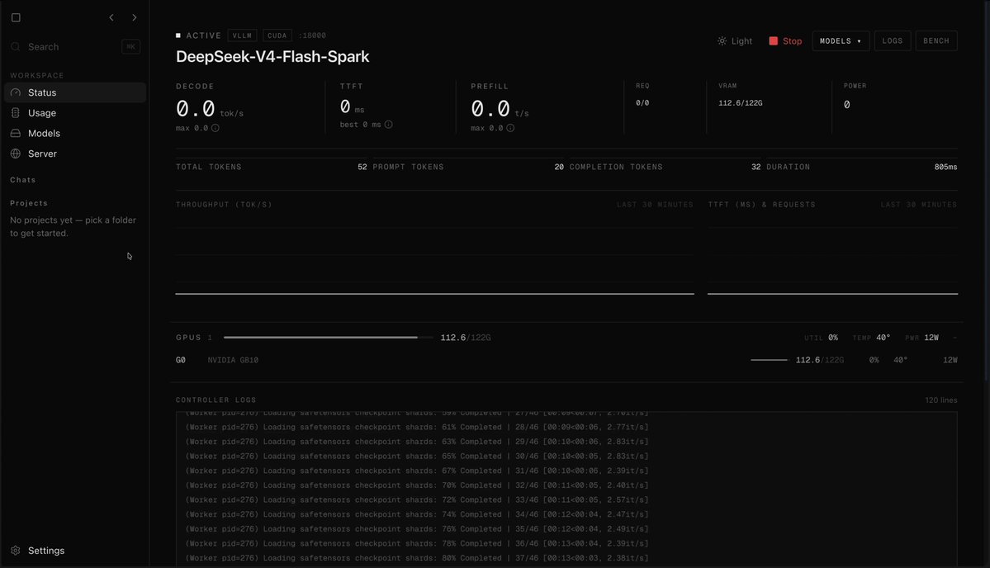The height and width of the screenshot is (568, 990).
Task: Click the DURATION value 805ms
Action: 945,168
